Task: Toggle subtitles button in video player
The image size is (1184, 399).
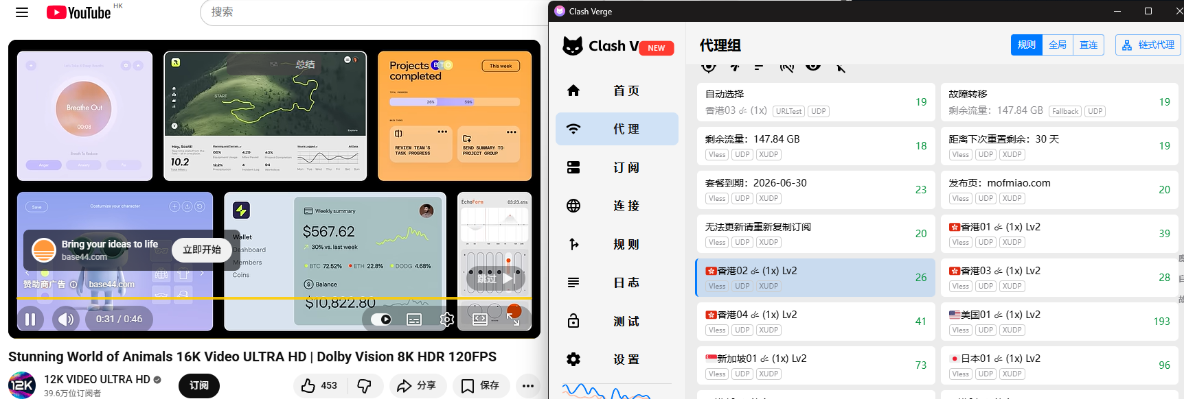Action: (414, 319)
